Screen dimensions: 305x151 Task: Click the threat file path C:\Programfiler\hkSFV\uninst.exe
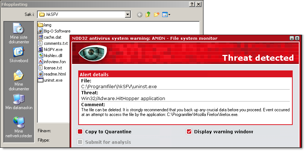(119, 86)
